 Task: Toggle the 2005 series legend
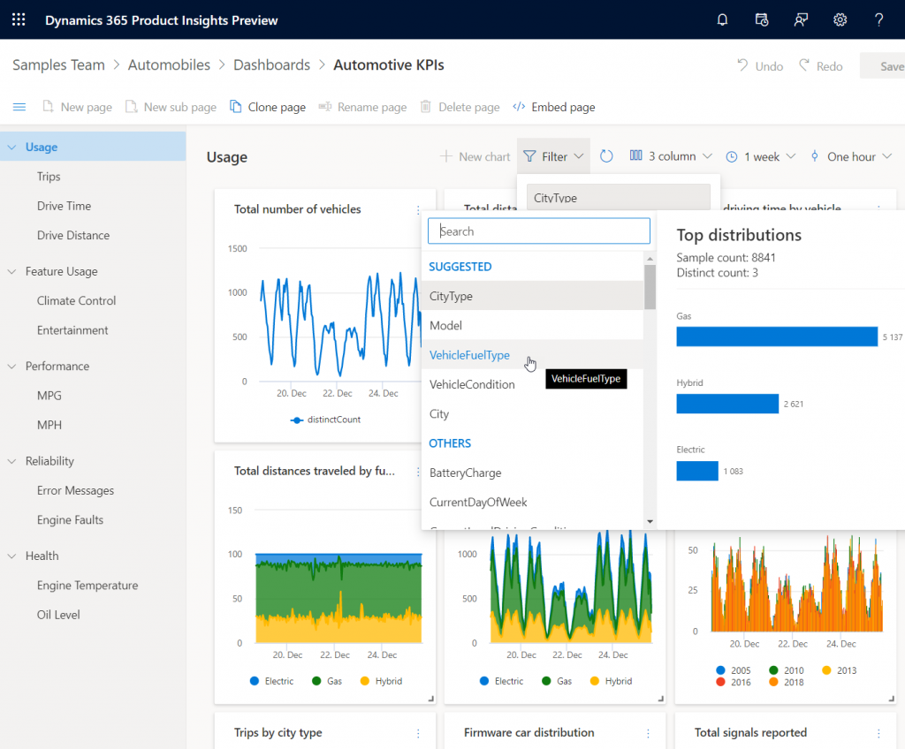tap(733, 670)
